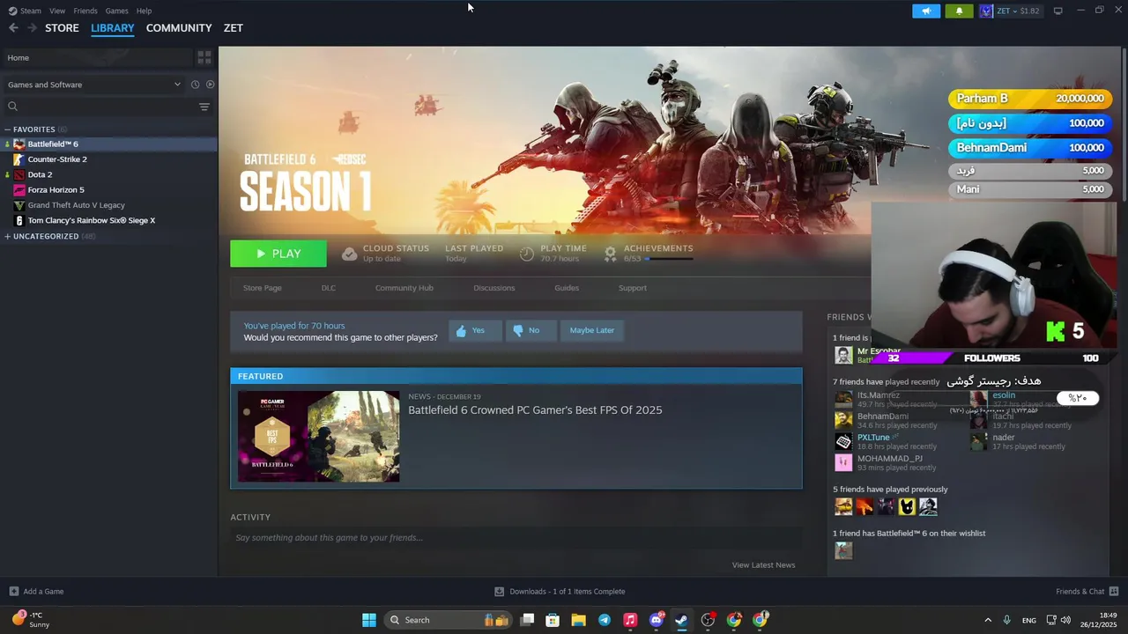Select Counter-Strike 2 icon in sidebar
The height and width of the screenshot is (634, 1128).
(19, 159)
